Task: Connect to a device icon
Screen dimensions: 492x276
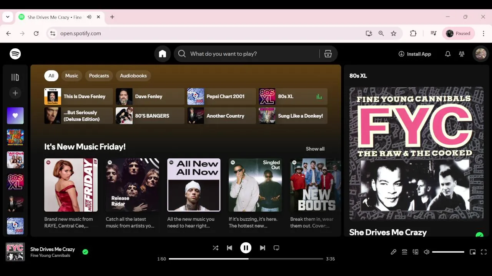Action: [x=416, y=252]
